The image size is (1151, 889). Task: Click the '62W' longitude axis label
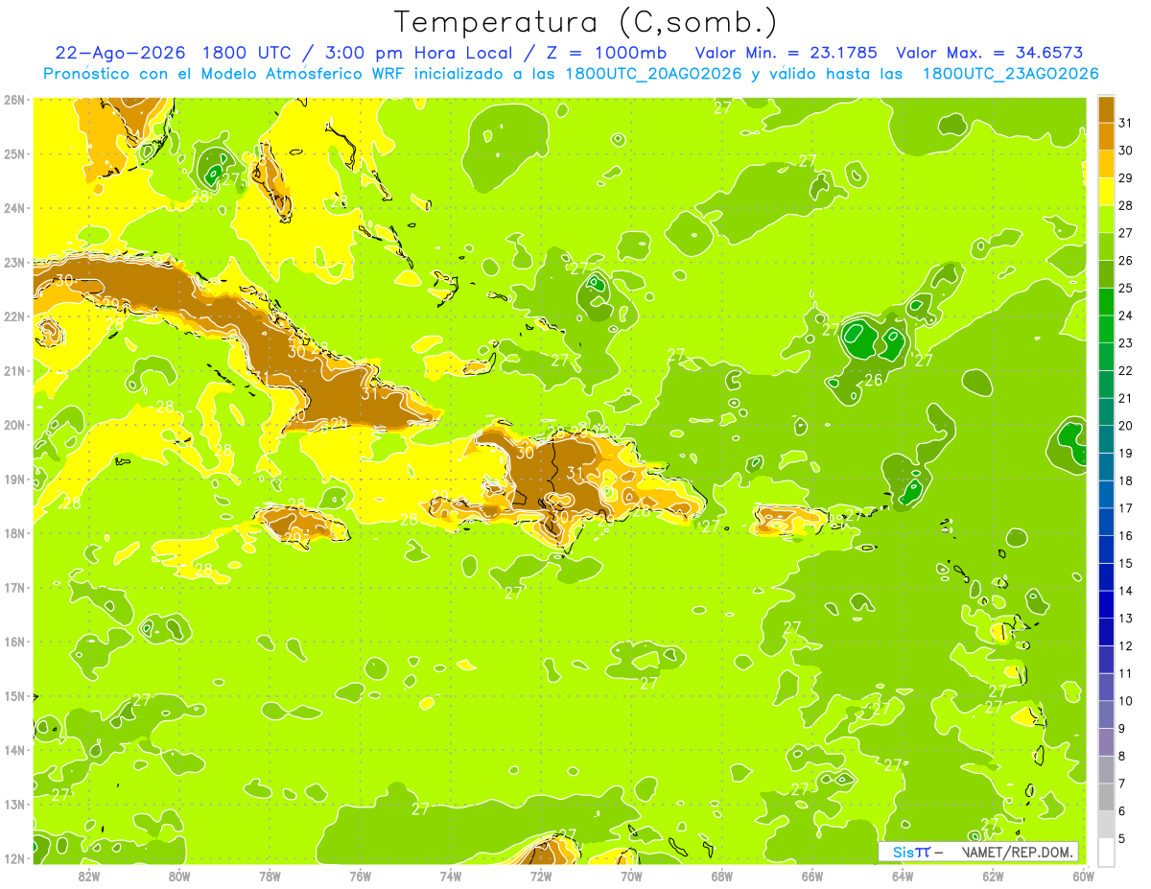pos(993,876)
